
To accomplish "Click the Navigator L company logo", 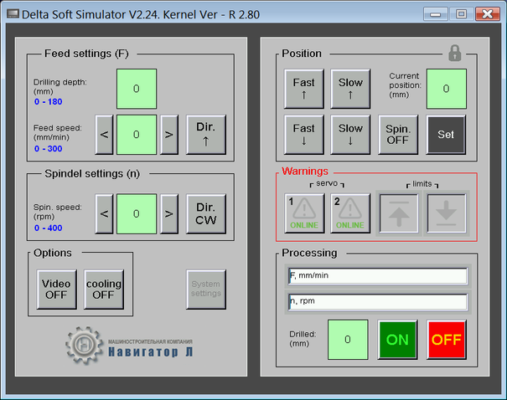I will (x=132, y=345).
